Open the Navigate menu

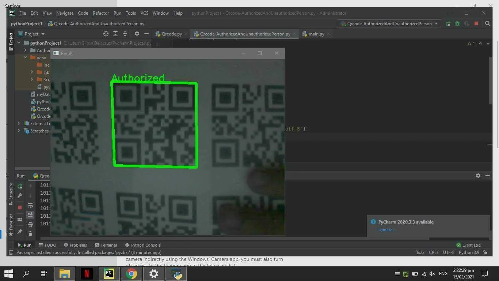click(65, 13)
